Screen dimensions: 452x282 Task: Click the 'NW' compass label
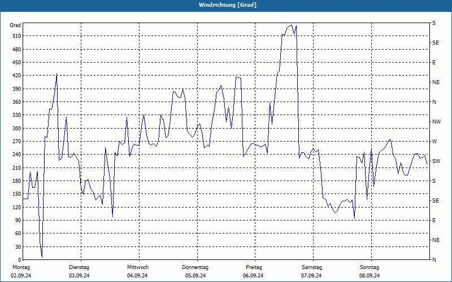click(436, 122)
